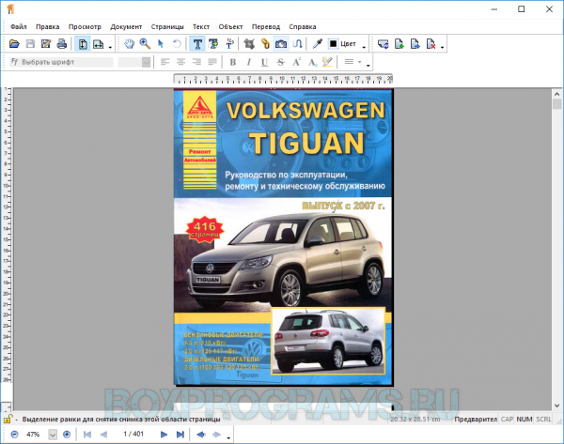Go to the previous page
Viewport: 564px width, 444px height.
103,435
